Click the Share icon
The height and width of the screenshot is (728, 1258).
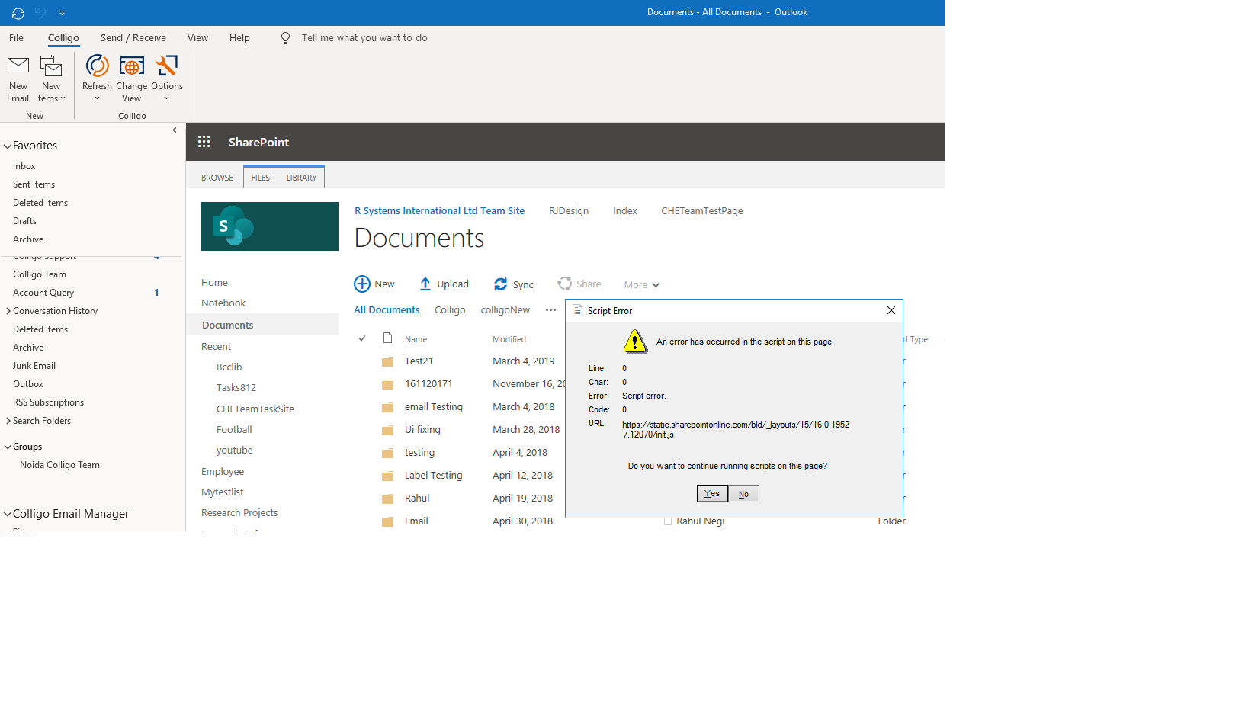point(564,284)
